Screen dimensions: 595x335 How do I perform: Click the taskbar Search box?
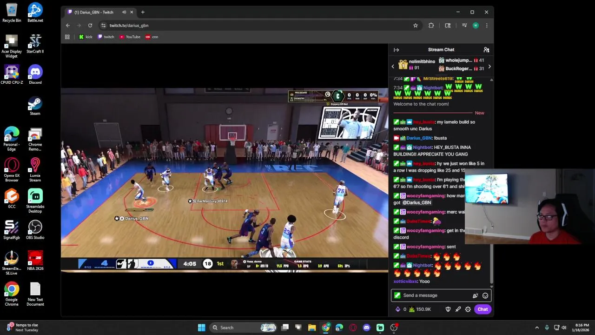tap(244, 328)
